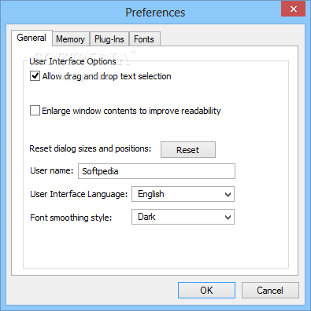Click the 'Enlarge window contents to improve readability' label
Viewport: 311px width, 311px height.
point(131,111)
